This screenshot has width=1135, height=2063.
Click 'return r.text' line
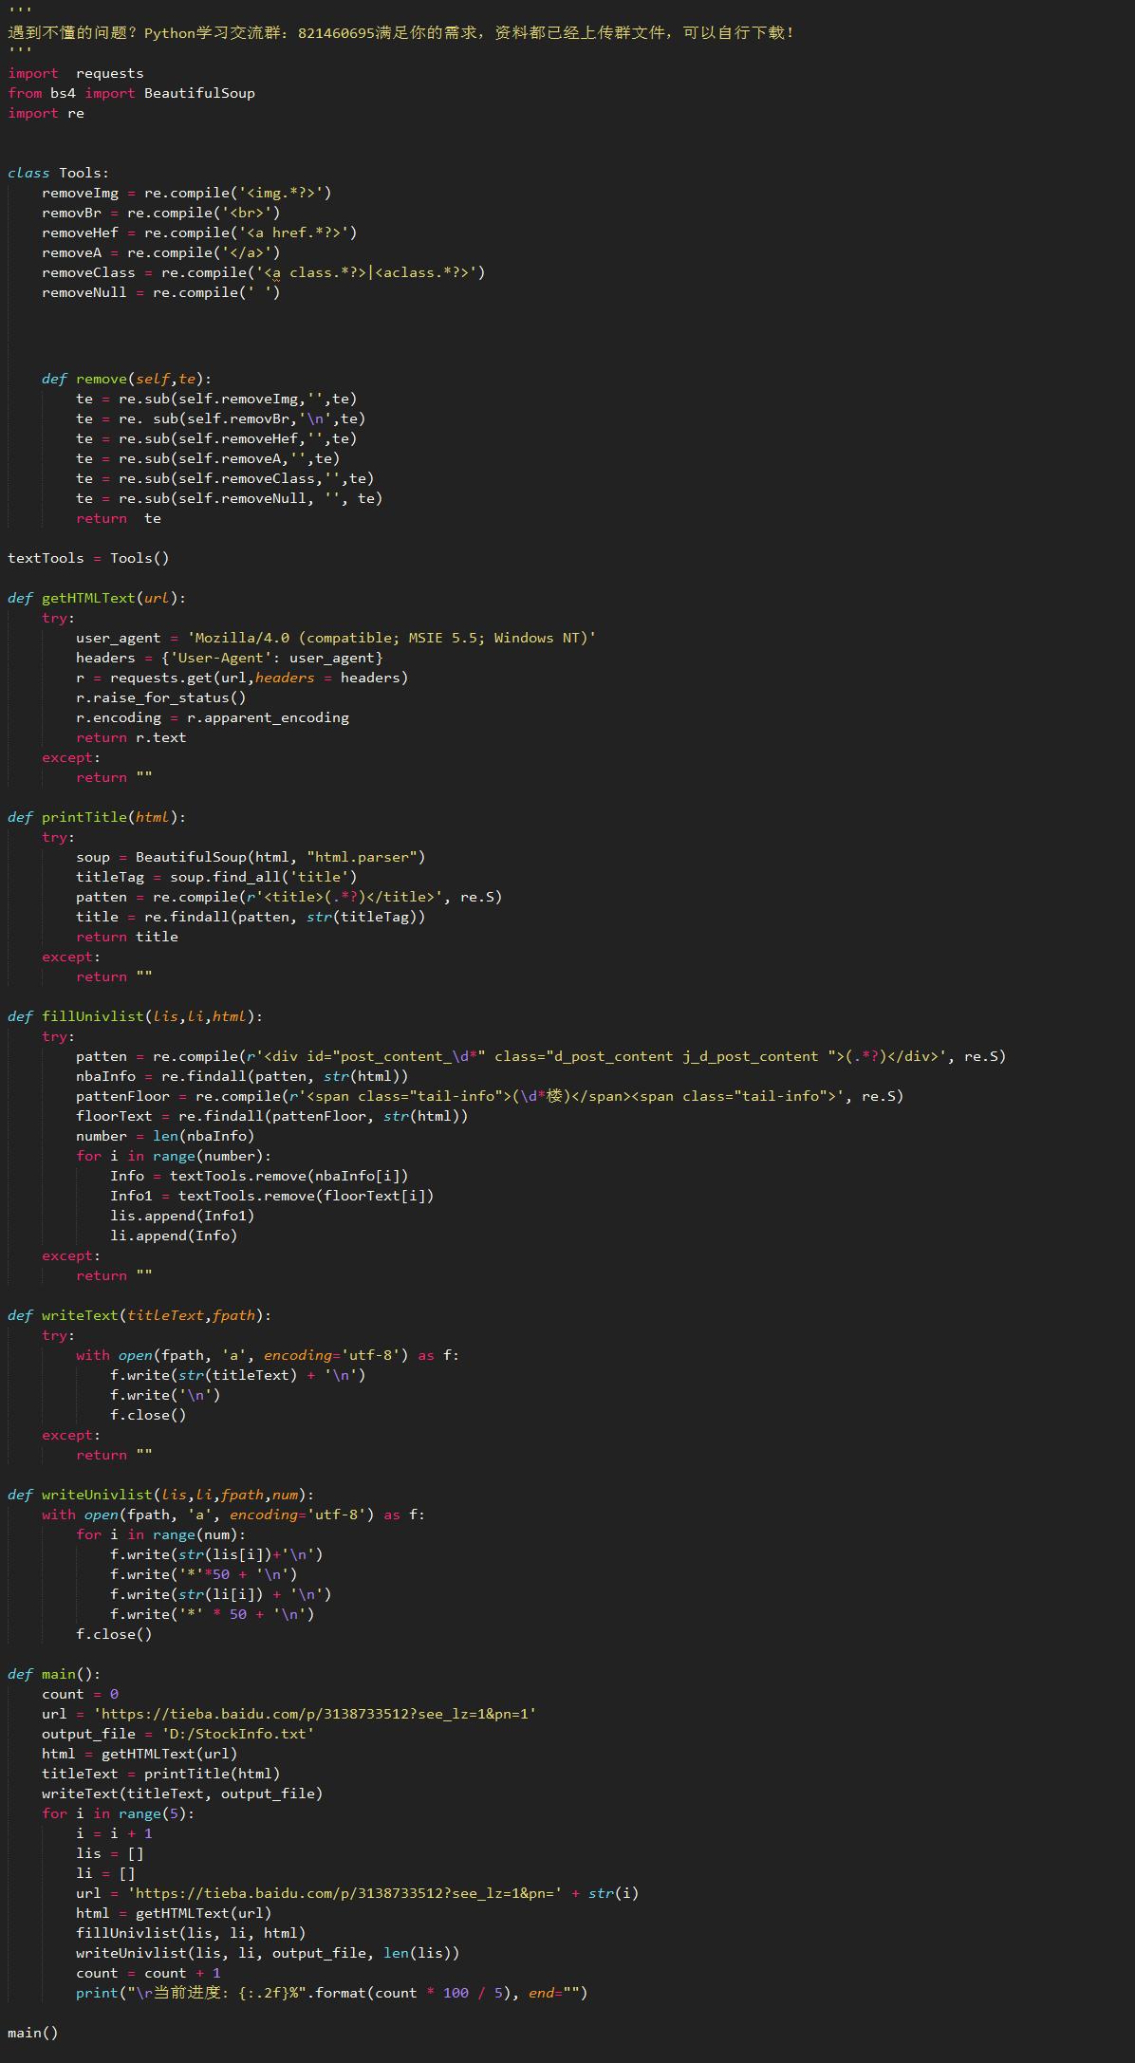(x=131, y=737)
